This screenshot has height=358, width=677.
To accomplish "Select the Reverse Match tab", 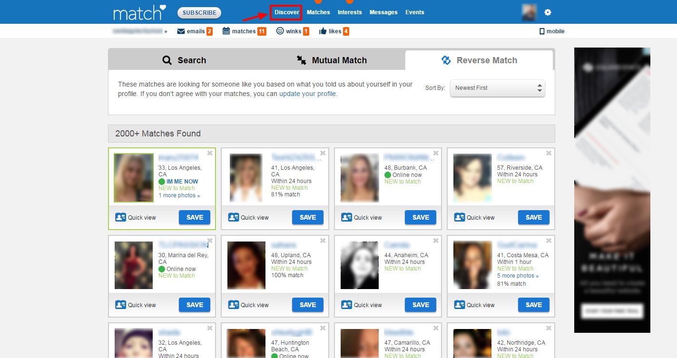I will 479,60.
